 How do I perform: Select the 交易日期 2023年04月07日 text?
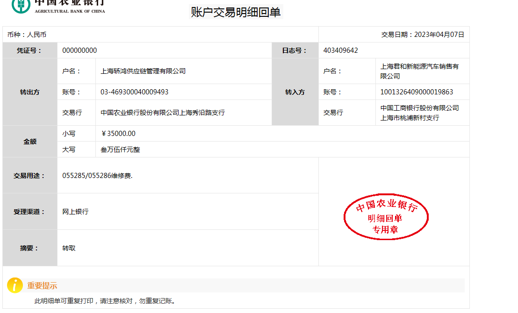click(x=423, y=35)
